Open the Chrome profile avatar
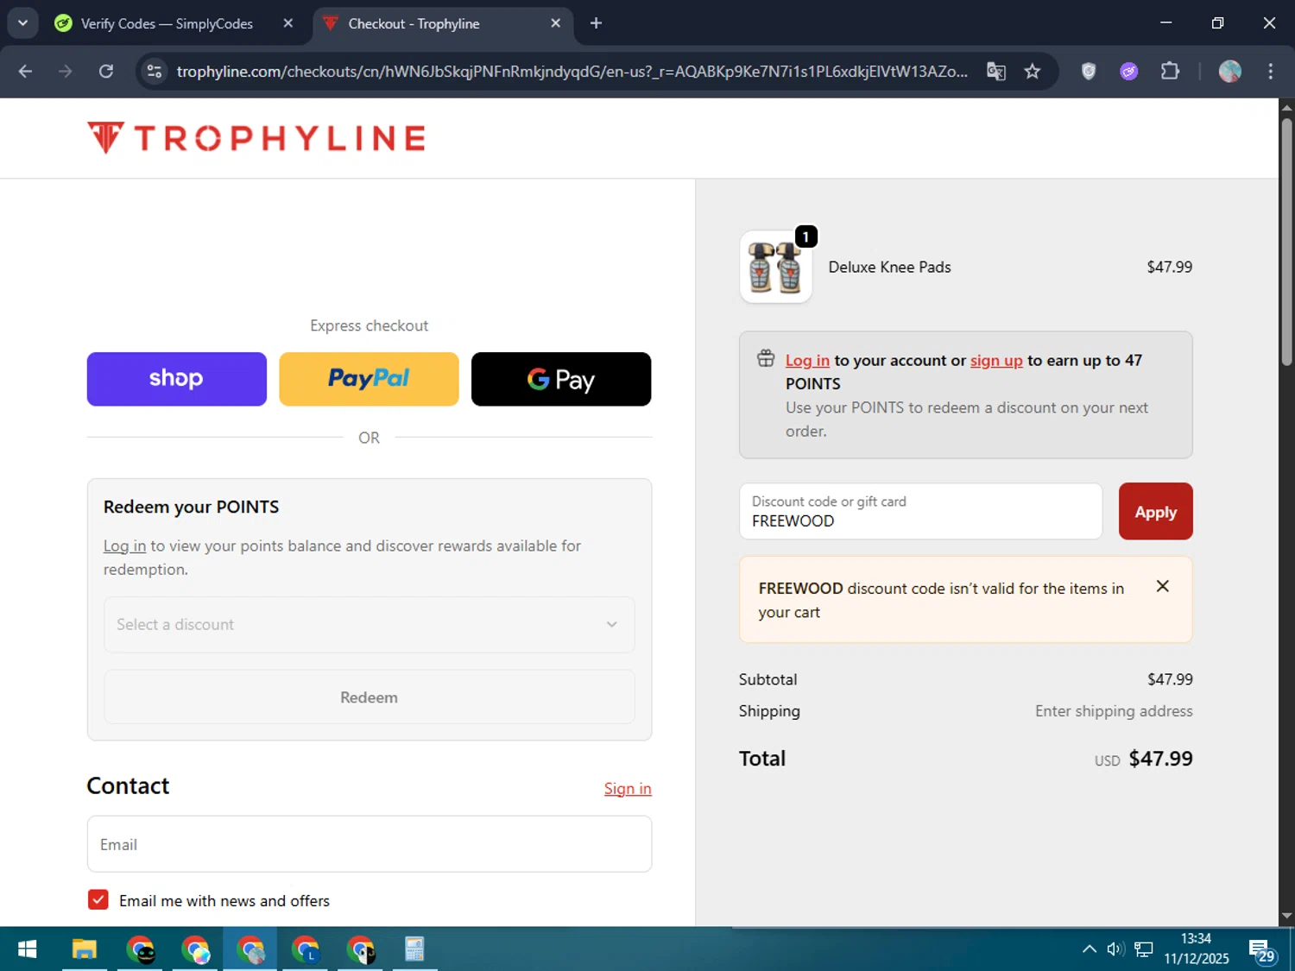 [1230, 72]
